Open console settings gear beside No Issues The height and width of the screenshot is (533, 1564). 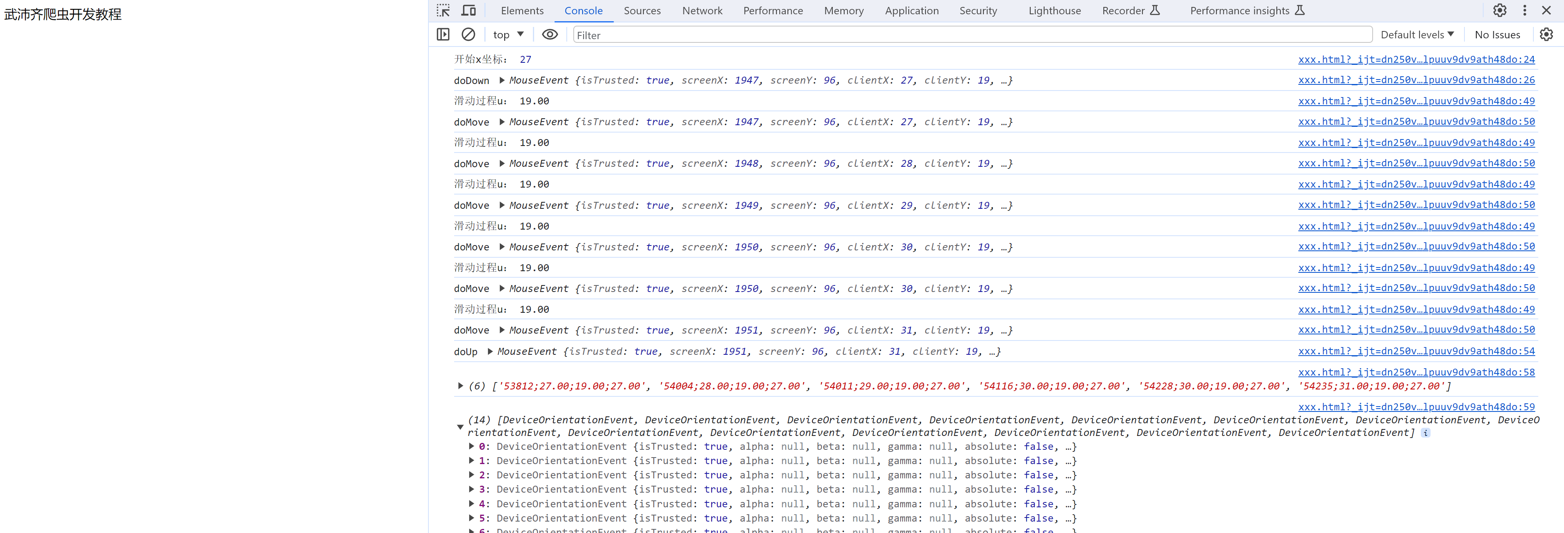(1546, 35)
